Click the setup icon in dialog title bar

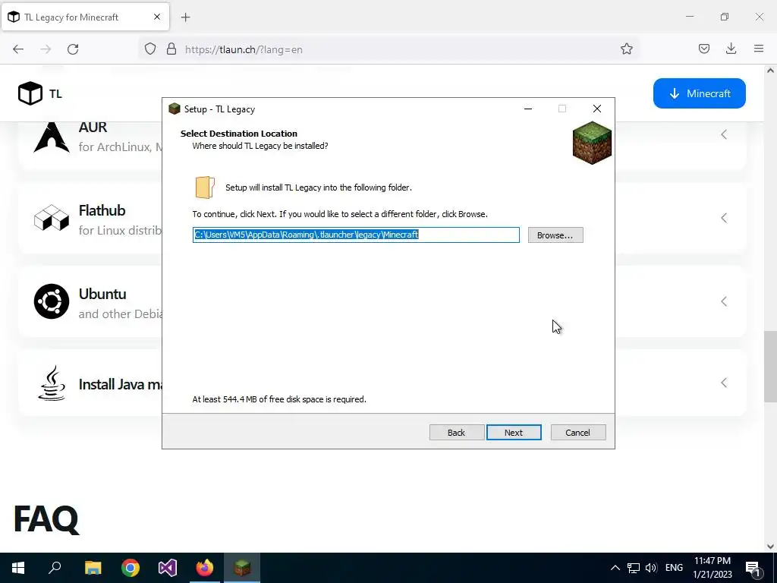[x=175, y=109]
